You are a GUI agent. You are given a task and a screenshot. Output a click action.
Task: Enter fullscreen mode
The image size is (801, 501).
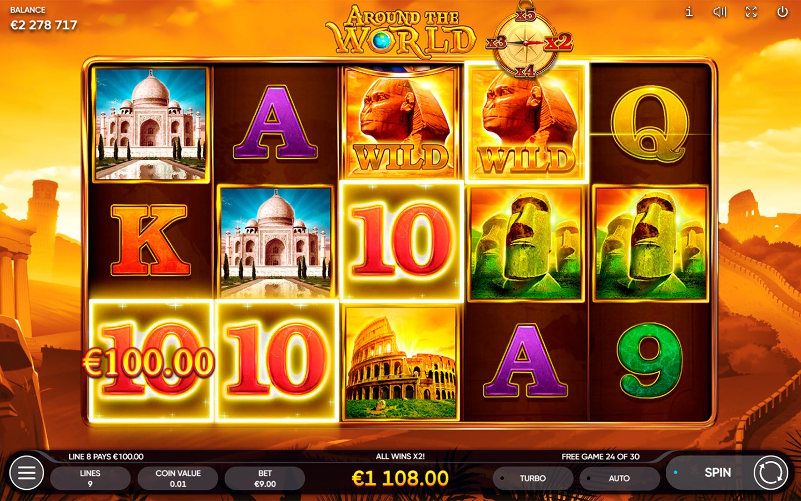pos(751,12)
